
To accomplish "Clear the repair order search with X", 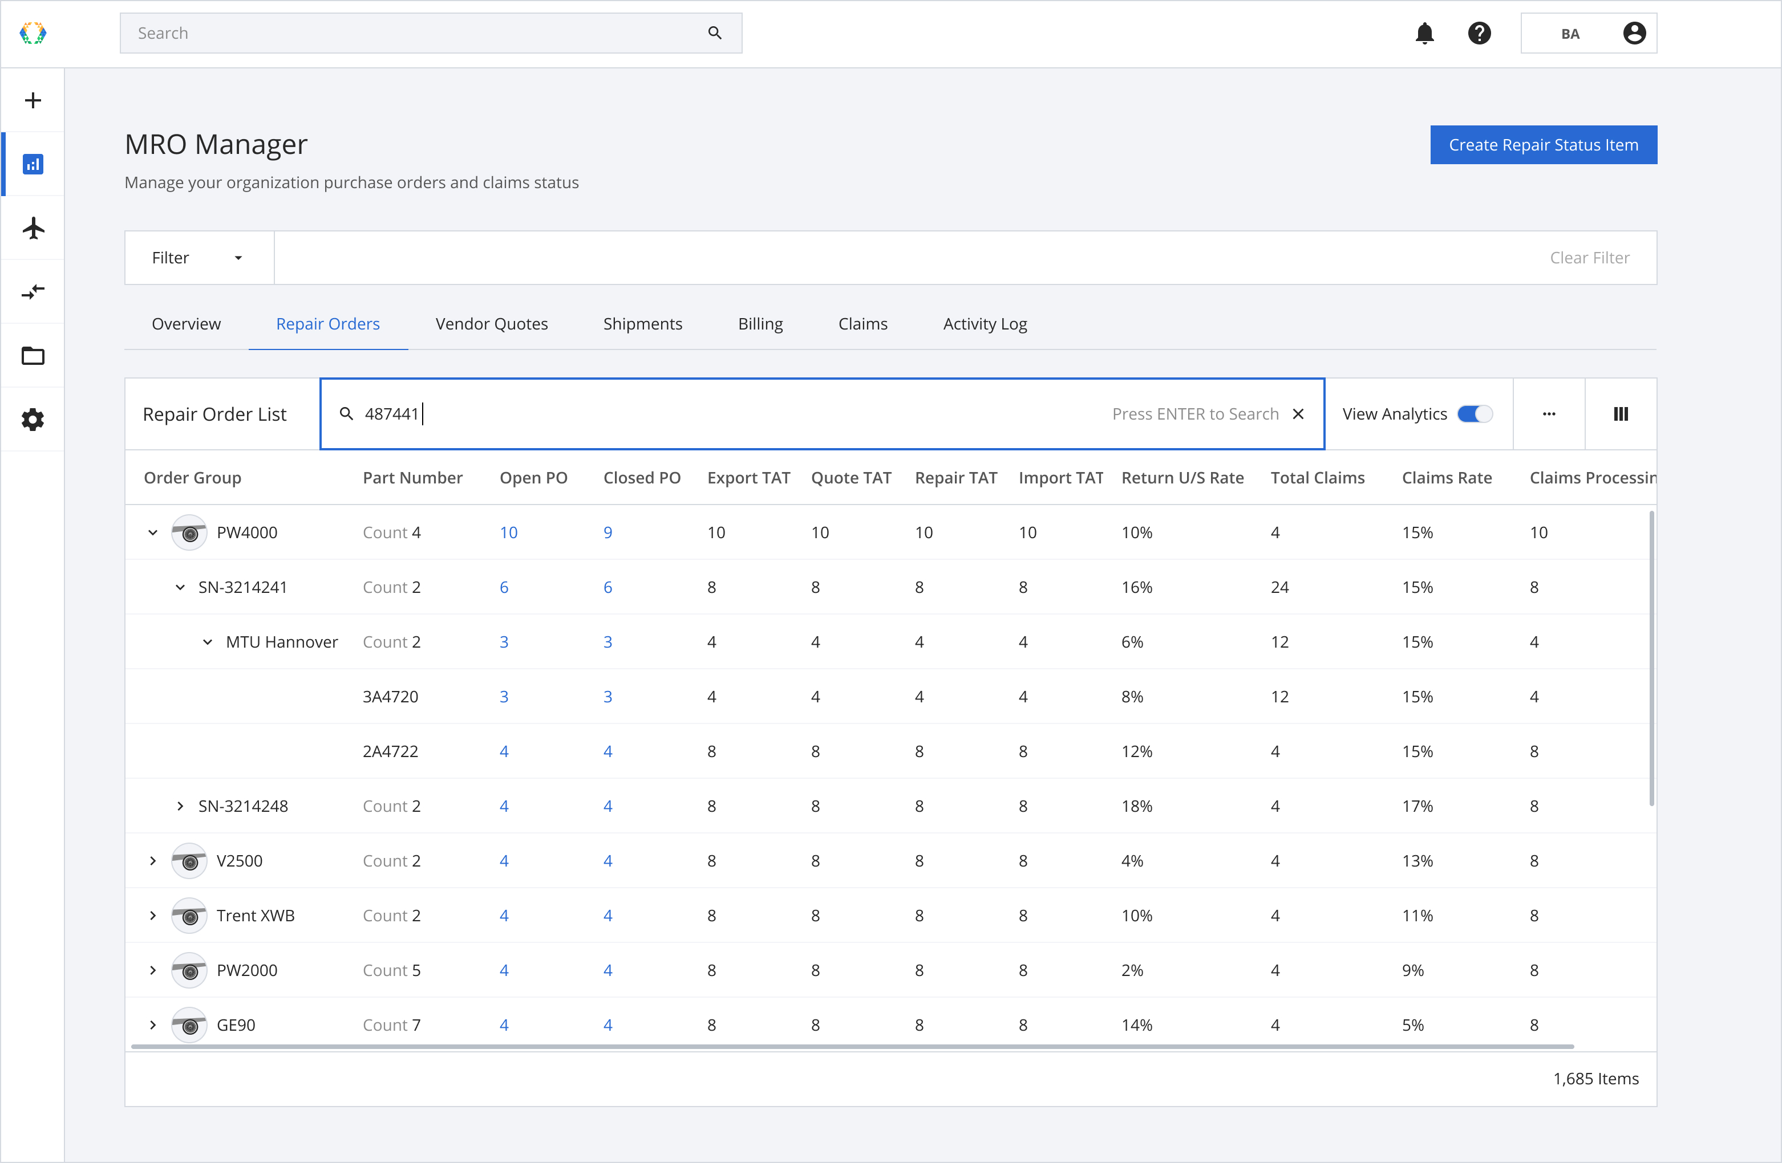I will tap(1298, 414).
